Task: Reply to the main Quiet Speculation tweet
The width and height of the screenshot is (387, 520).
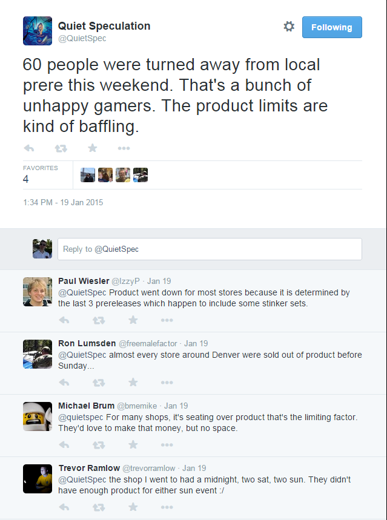Action: click(28, 148)
